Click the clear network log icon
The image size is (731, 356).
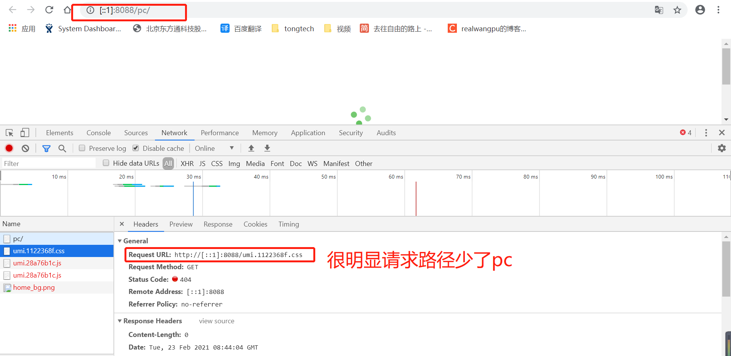[x=25, y=148]
